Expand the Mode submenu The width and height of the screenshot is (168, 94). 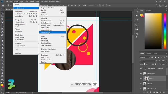click(x=26, y=4)
